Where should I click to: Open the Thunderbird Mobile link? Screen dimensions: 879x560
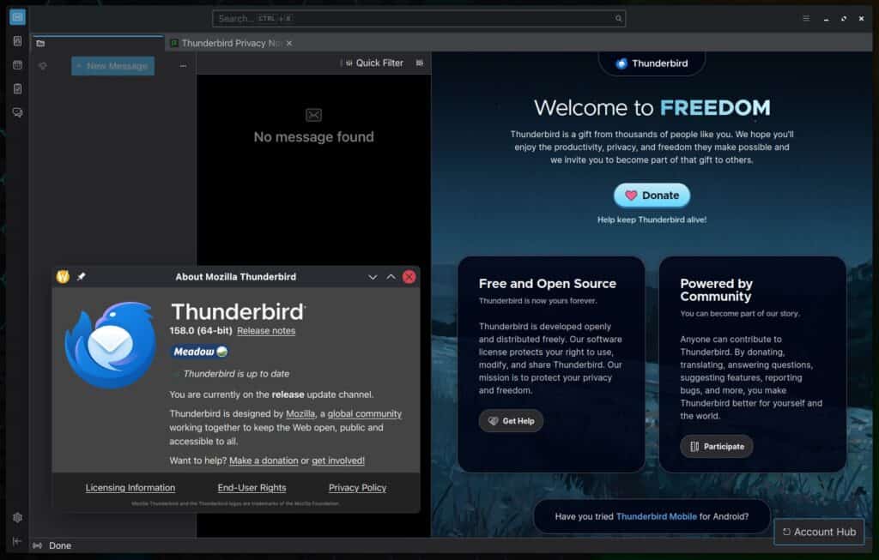click(x=657, y=516)
